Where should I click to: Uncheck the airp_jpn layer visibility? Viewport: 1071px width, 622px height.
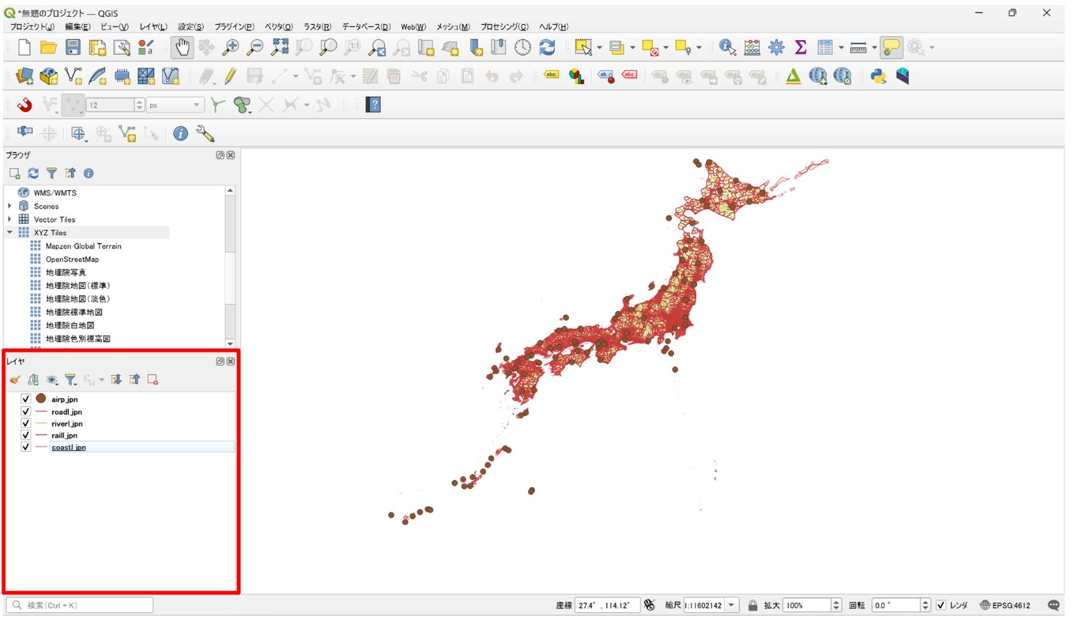click(25, 399)
